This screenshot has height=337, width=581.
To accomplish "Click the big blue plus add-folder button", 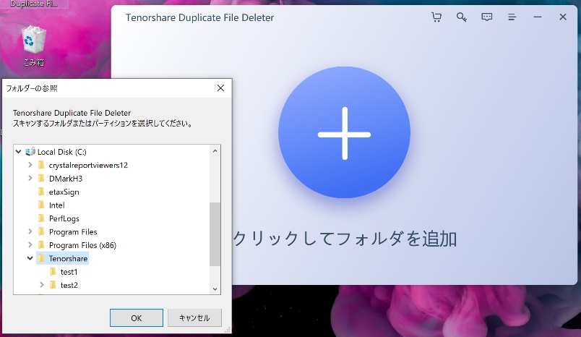I will [x=344, y=132].
